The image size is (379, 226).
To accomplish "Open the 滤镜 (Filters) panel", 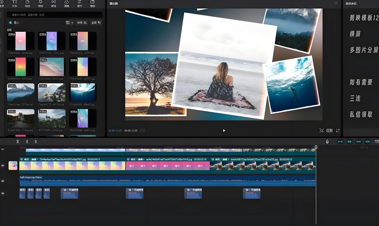I will coord(66,4).
